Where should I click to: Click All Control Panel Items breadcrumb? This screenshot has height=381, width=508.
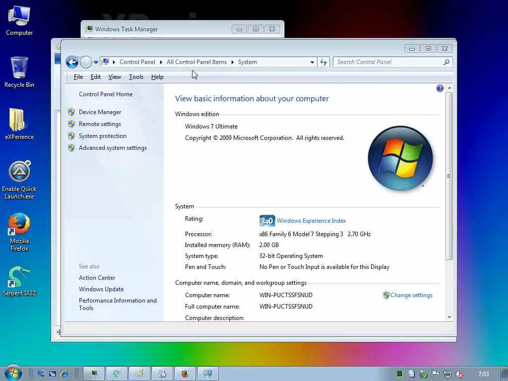(196, 62)
